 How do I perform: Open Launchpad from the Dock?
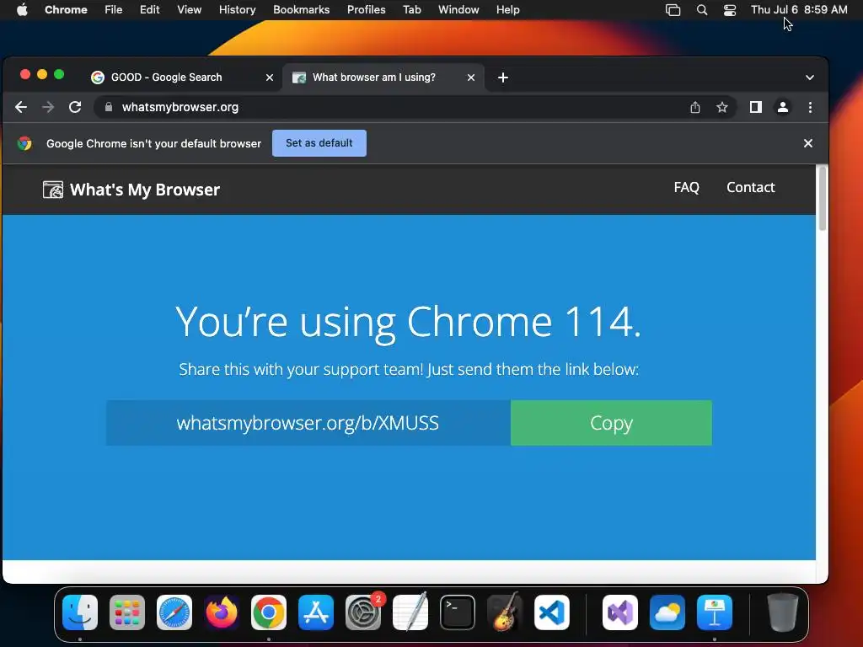coord(127,612)
